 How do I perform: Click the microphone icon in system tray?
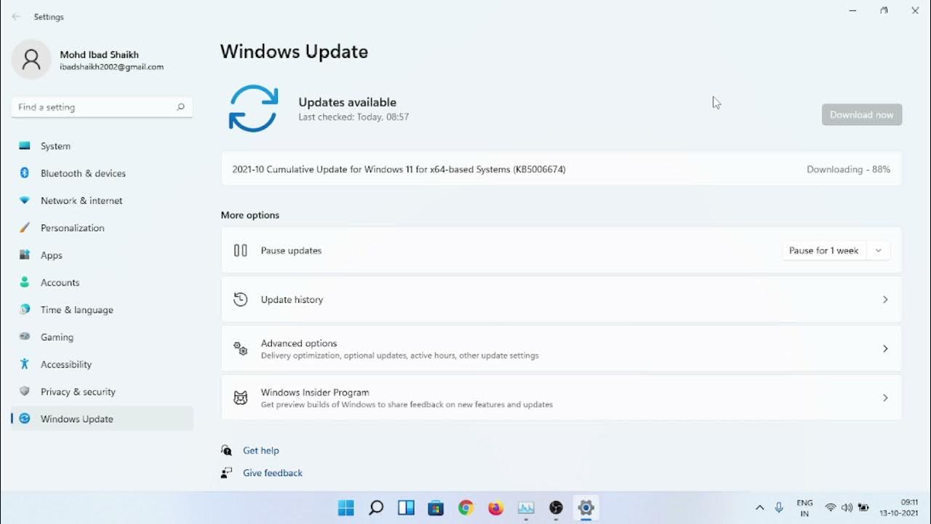[779, 508]
